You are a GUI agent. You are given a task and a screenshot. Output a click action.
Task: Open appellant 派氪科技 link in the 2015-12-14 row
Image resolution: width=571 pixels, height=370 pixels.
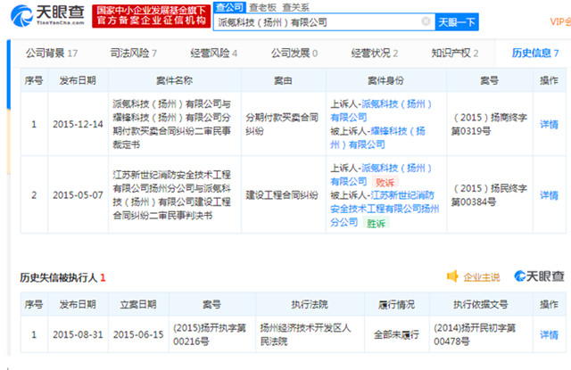(381, 111)
